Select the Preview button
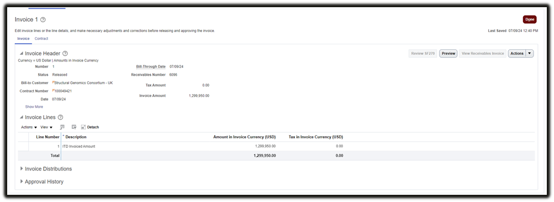 448,53
